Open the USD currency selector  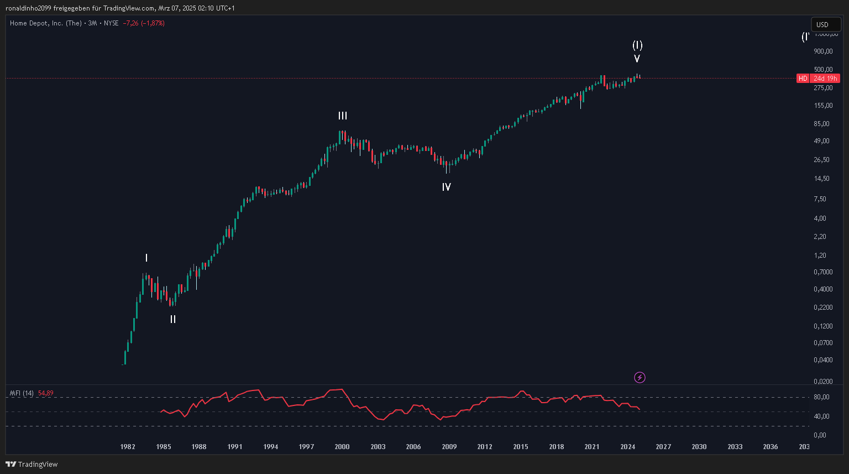click(x=826, y=24)
